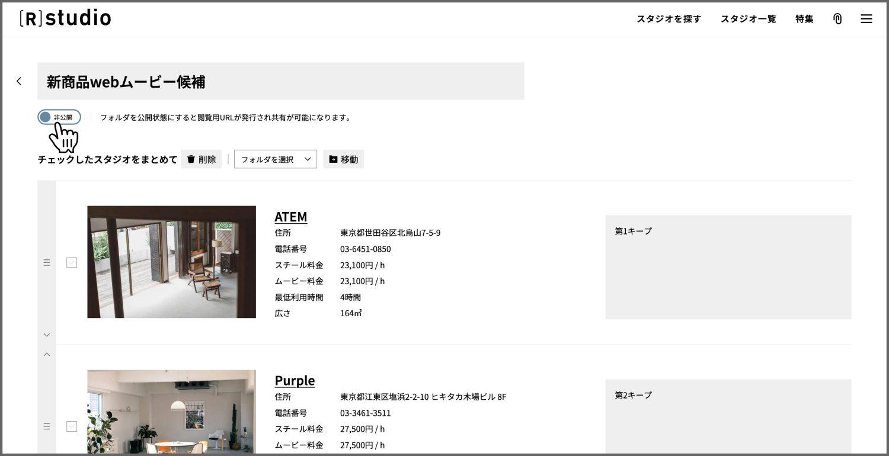Click the paperclip keep icon in header
889x456 pixels.
[837, 19]
